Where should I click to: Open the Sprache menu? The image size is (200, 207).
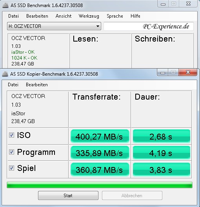(x=115, y=16)
